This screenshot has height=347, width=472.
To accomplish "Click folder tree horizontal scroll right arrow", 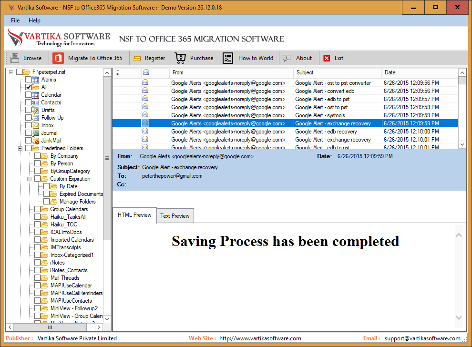I will [x=99, y=327].
